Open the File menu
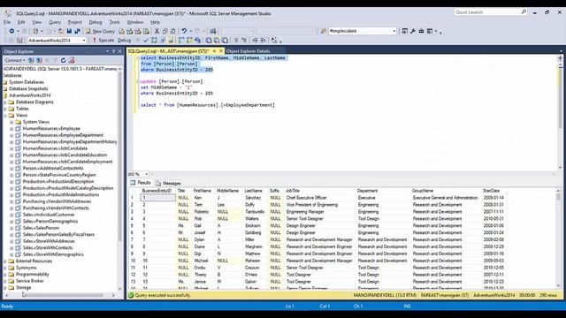566x318 pixels. coord(7,22)
